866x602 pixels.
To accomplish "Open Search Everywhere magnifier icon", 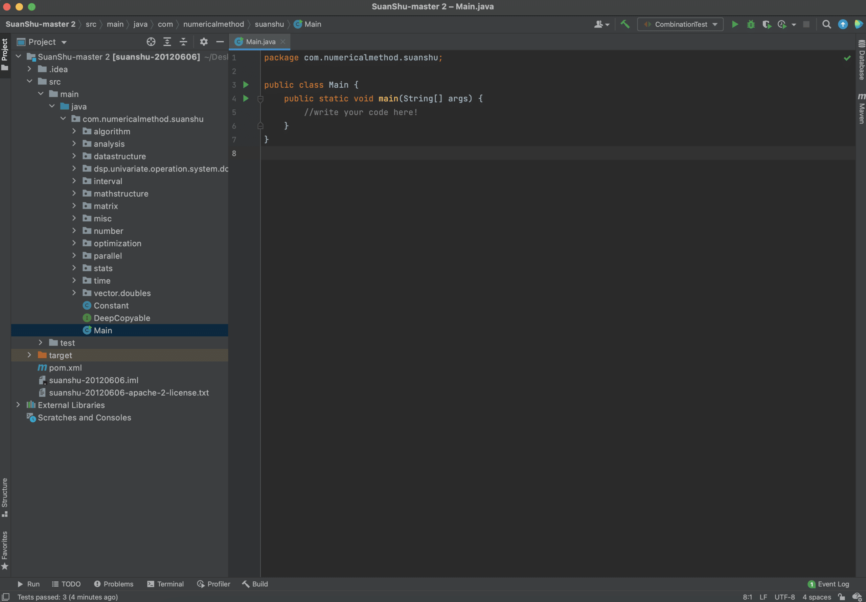I will [x=826, y=24].
